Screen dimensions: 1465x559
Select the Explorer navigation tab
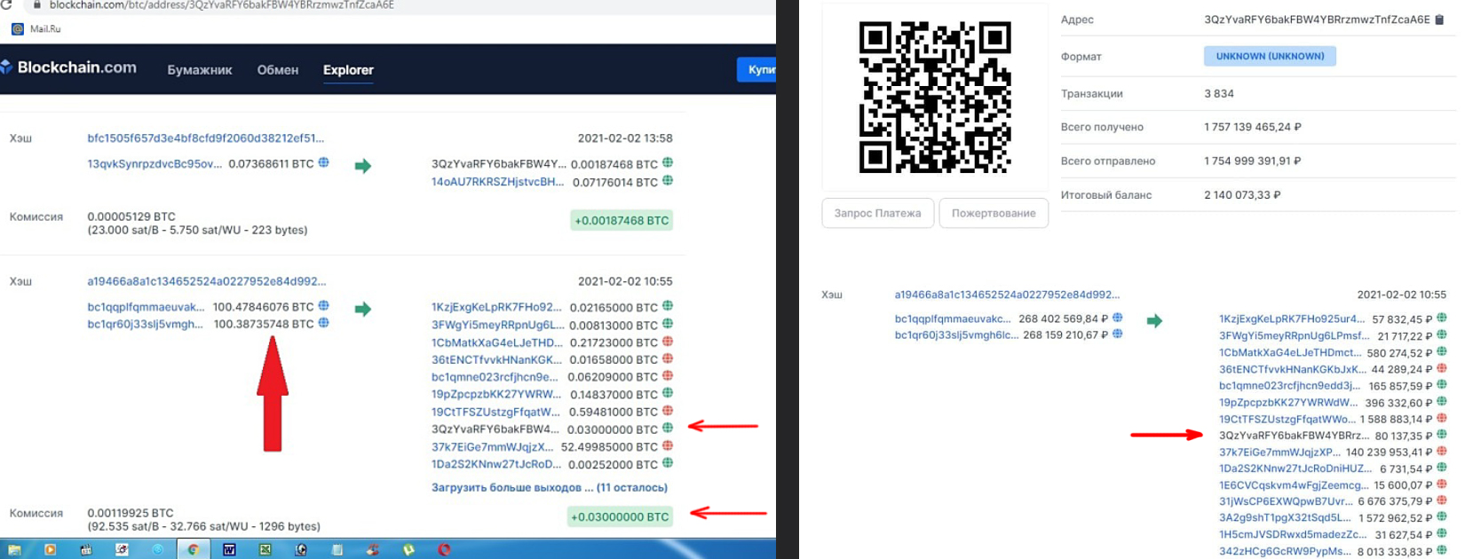(348, 70)
